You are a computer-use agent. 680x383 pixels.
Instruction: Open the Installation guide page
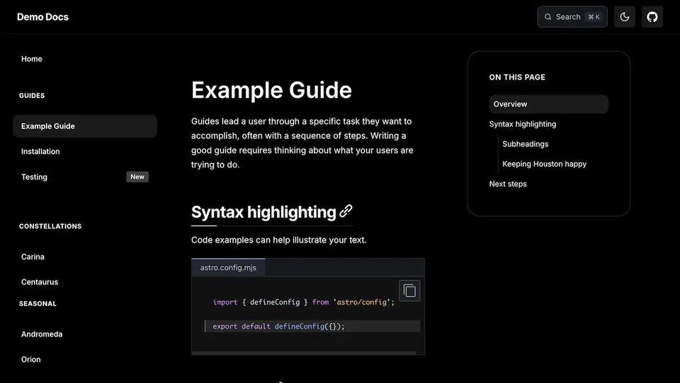tap(40, 152)
